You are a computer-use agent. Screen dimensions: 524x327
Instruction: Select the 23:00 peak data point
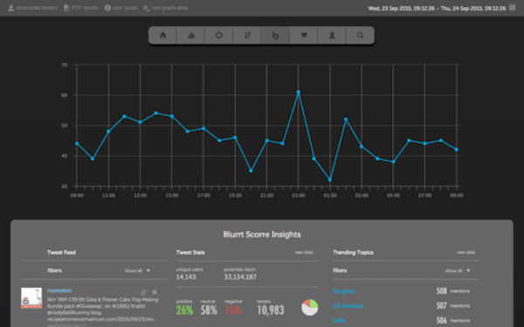tap(298, 92)
